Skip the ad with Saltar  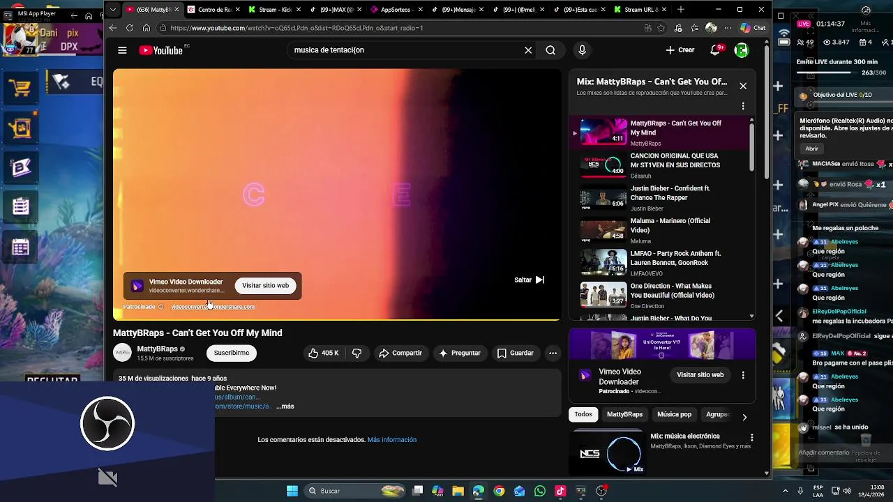(529, 280)
